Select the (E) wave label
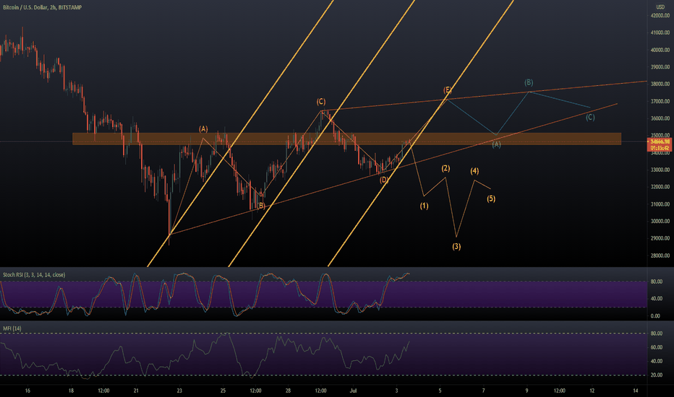The width and height of the screenshot is (674, 397). pos(448,90)
